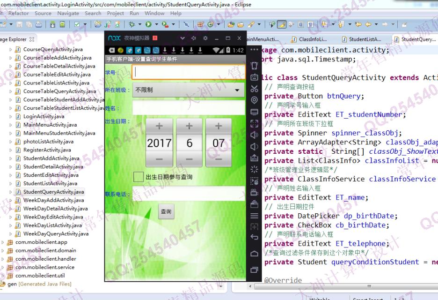438x300 pixels.
Task: Click the Nox volume up icon
Action: pos(254,135)
